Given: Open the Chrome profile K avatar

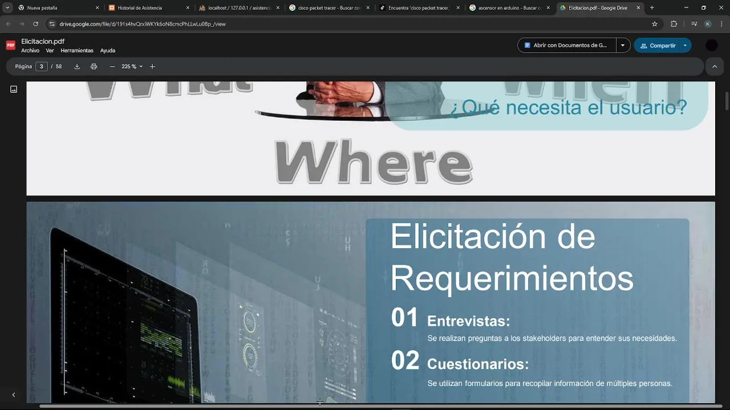Looking at the screenshot, I should 708,24.
